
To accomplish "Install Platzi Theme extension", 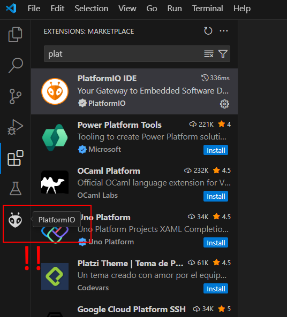I will [x=216, y=289].
